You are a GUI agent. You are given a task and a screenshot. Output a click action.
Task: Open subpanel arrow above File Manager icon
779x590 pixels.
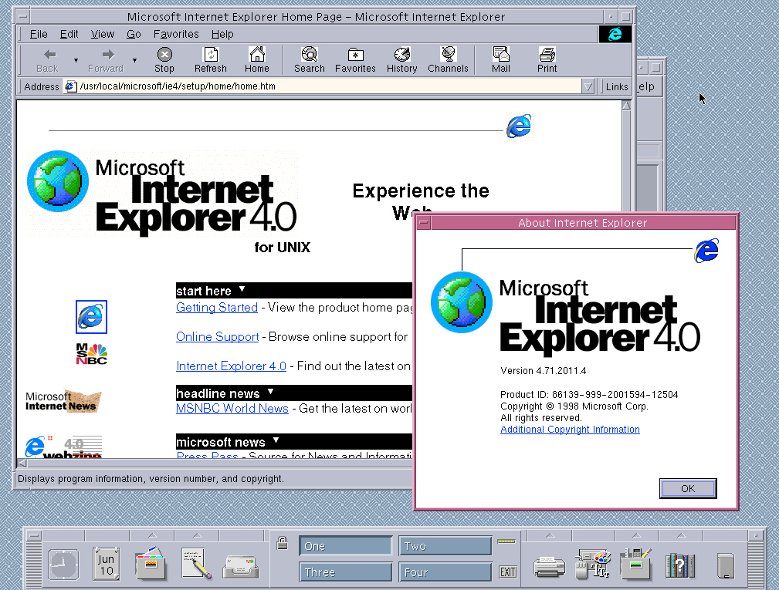[x=153, y=535]
